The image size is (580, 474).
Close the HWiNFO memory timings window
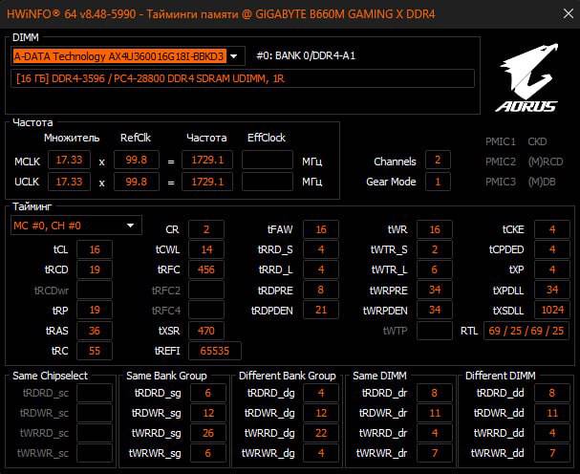[569, 13]
